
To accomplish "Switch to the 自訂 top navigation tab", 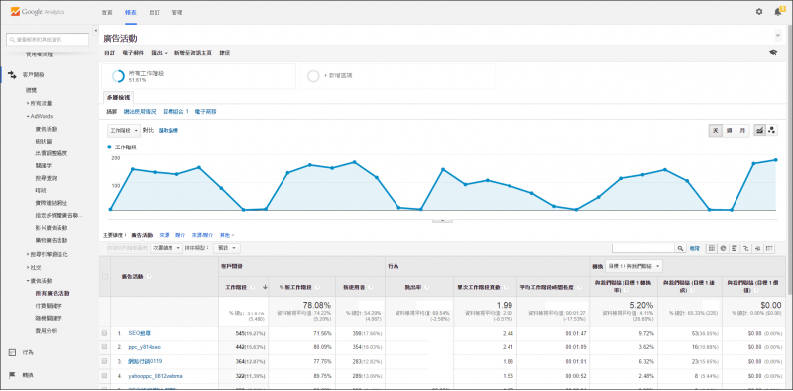I will [x=155, y=12].
